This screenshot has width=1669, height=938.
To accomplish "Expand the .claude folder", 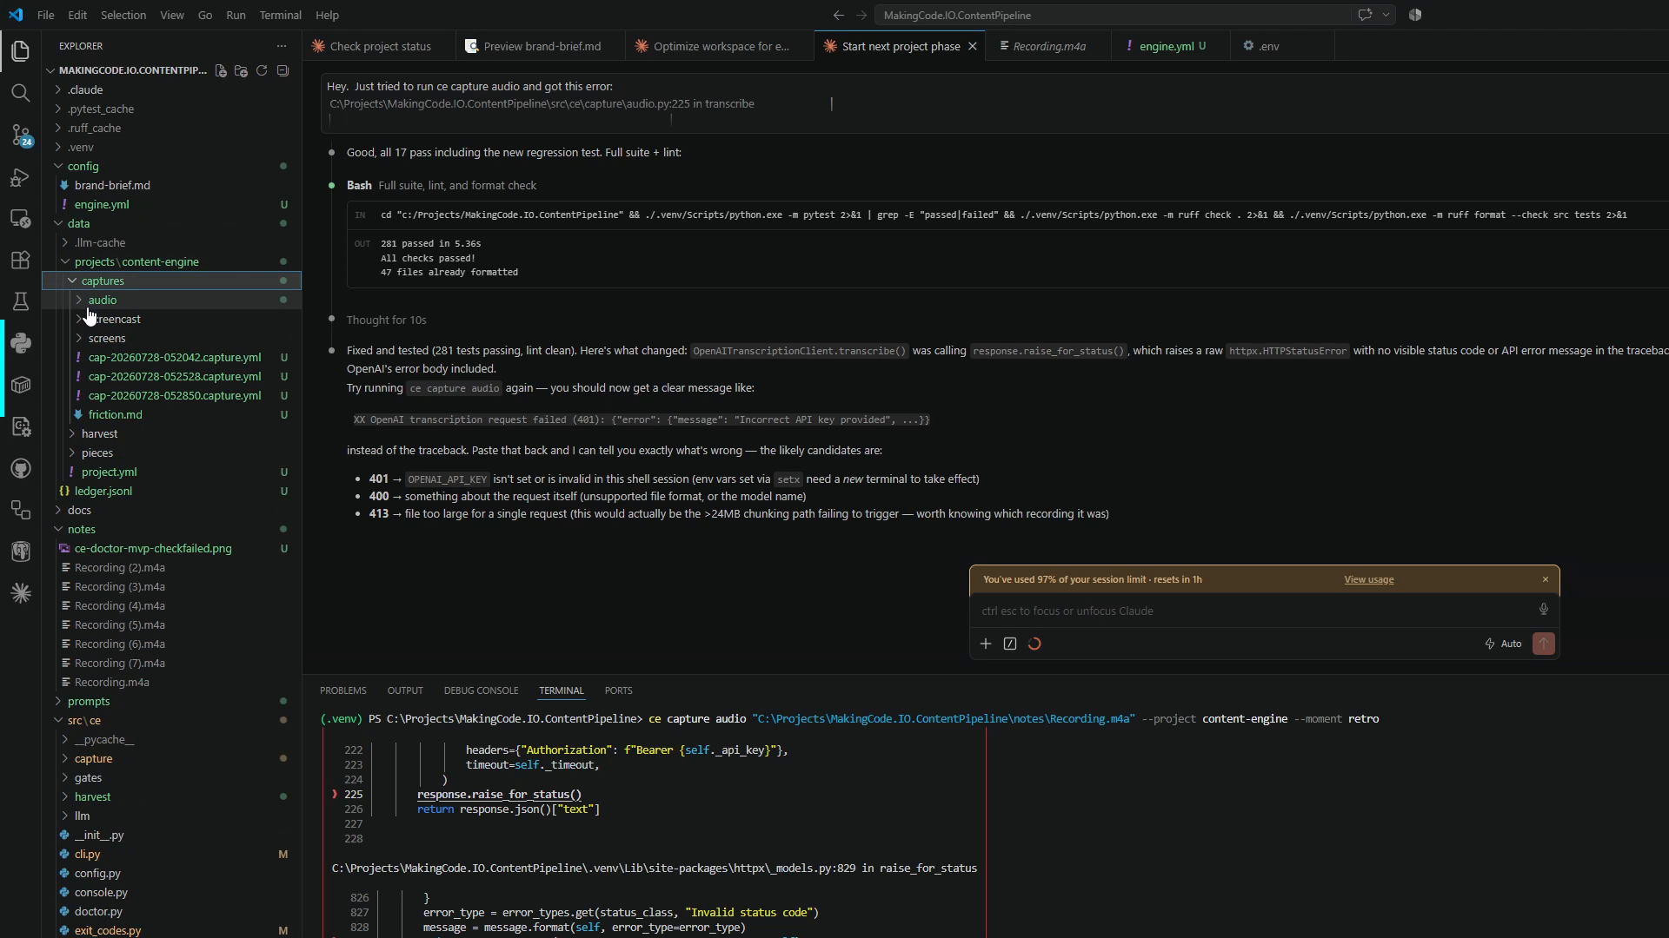I will (85, 89).
